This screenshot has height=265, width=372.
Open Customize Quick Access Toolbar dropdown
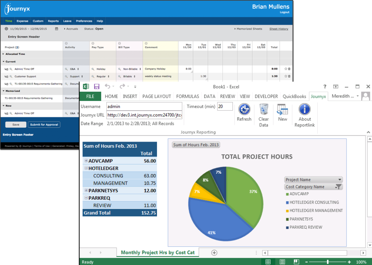click(x=135, y=87)
